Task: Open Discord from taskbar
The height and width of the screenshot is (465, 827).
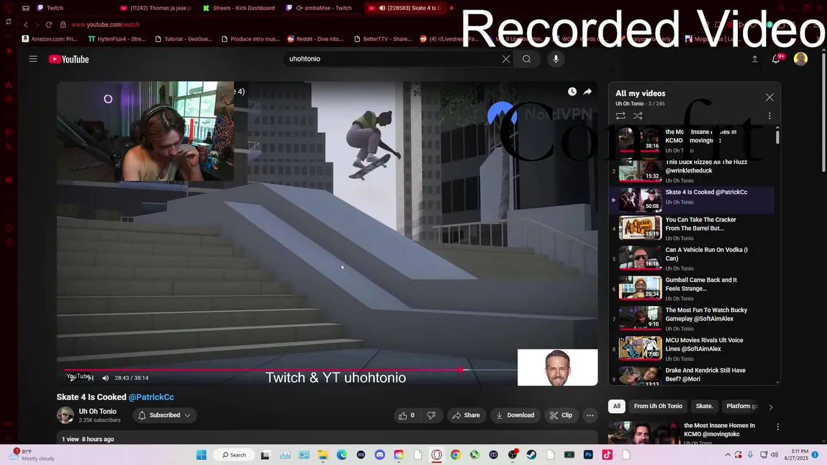Action: click(380, 455)
